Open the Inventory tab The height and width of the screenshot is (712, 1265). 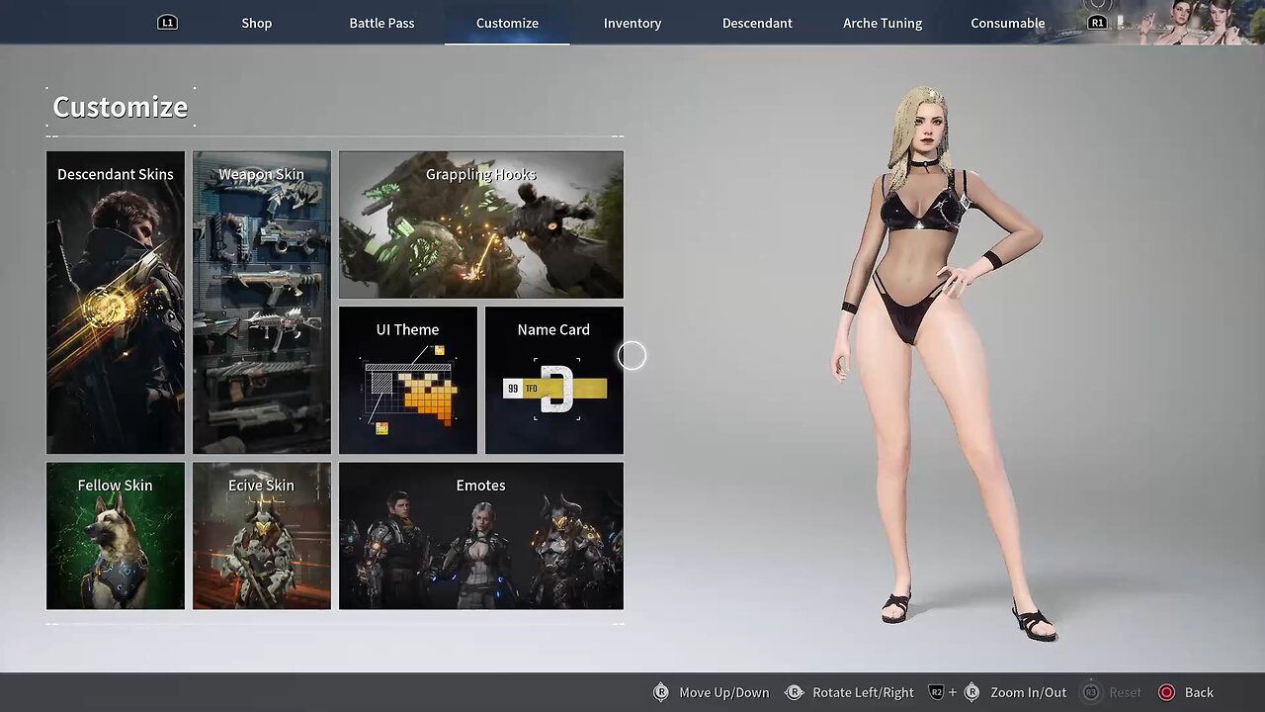(x=632, y=23)
